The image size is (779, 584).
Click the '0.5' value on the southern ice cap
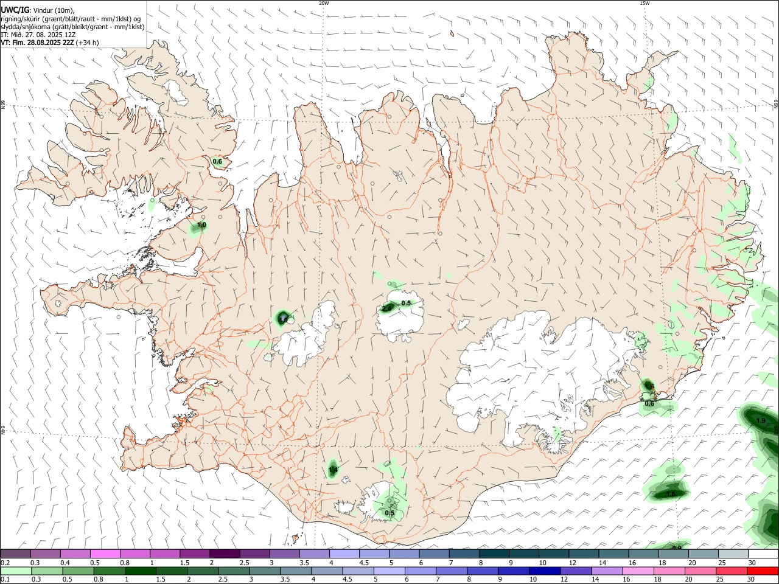(389, 513)
